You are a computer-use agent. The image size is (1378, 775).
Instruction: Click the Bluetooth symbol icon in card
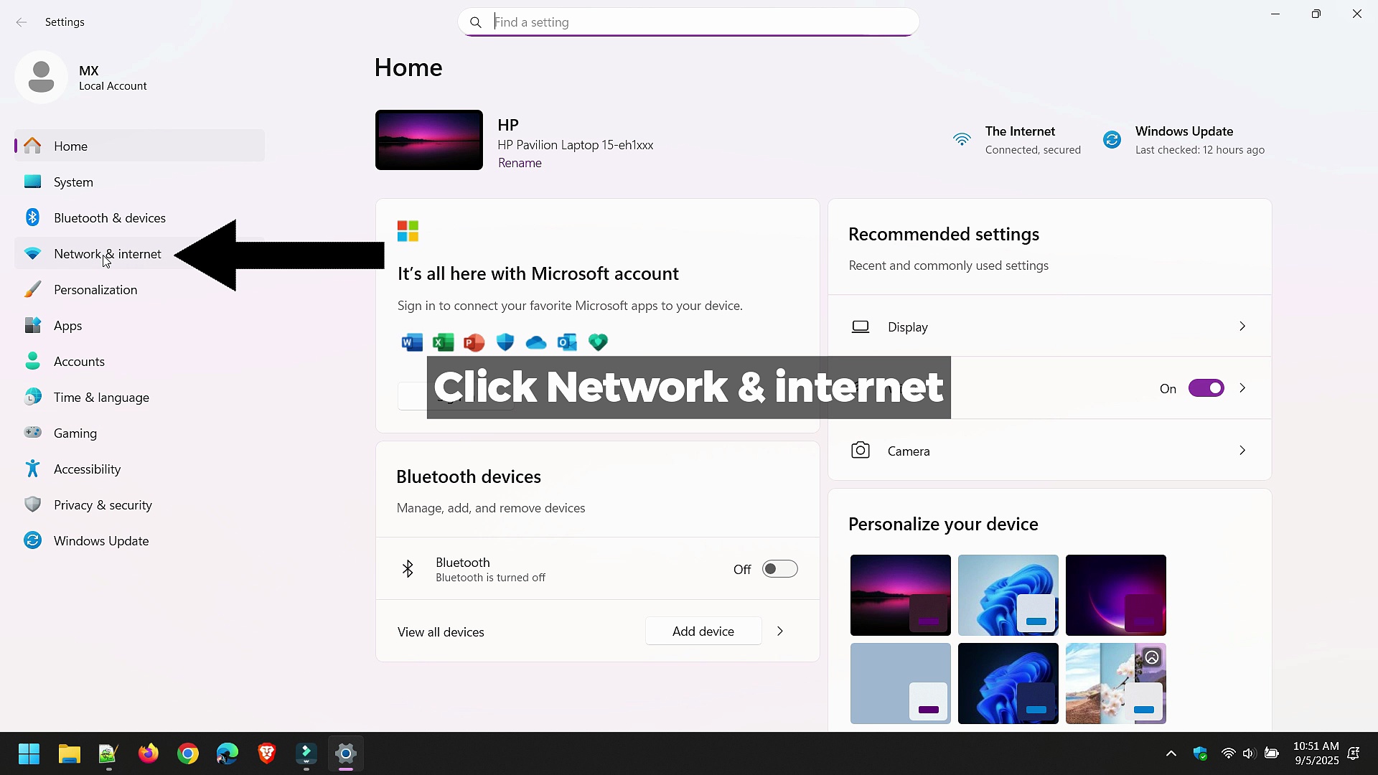pos(408,569)
